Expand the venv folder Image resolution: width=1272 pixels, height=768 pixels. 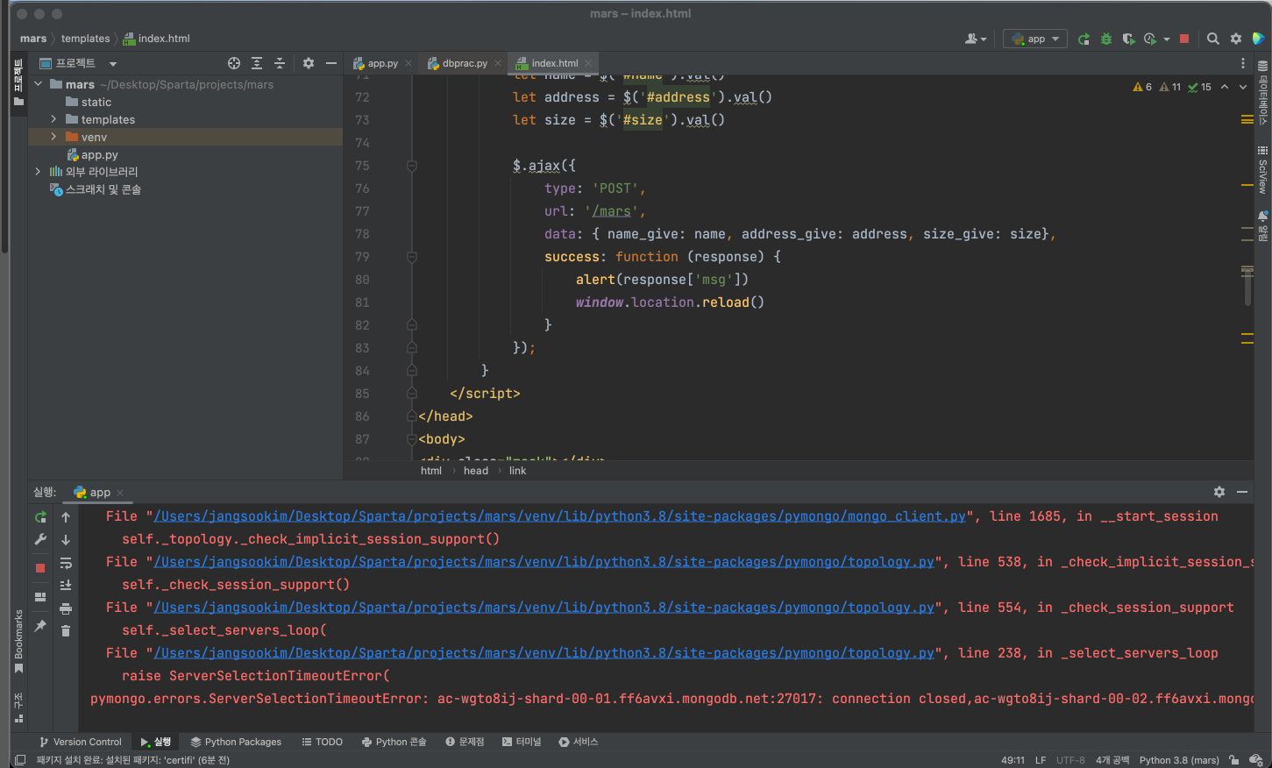54,137
